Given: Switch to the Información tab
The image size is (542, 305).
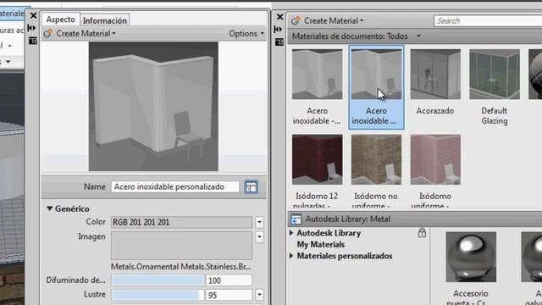Looking at the screenshot, I should pos(105,20).
